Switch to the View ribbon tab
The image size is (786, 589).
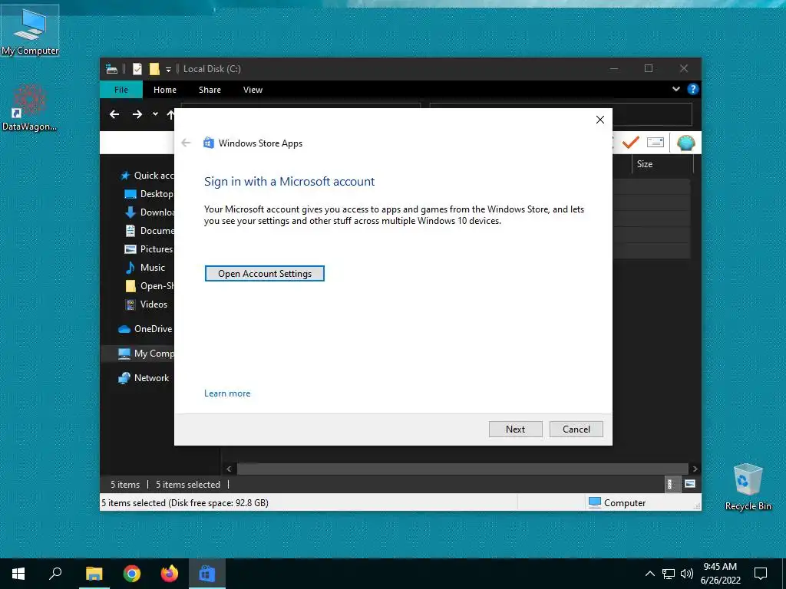point(253,90)
